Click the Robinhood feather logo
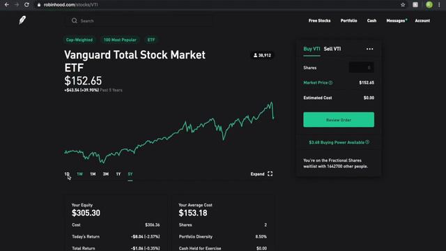 pos(22,20)
